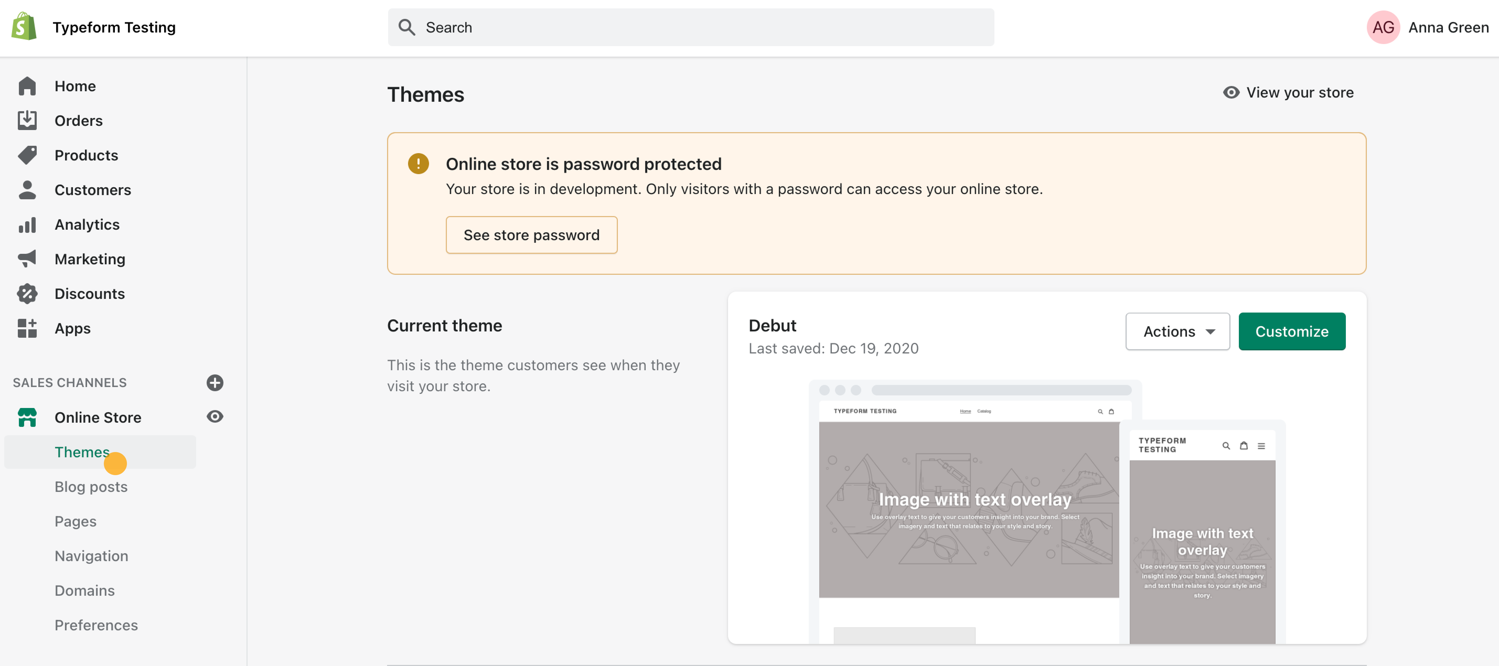This screenshot has height=666, width=1499.
Task: Click the Last saved: Dec 19, 2020 text
Action: (833, 348)
